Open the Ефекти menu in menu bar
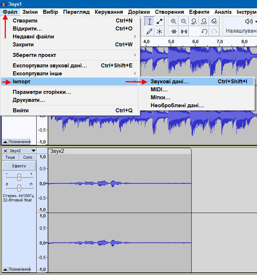The width and height of the screenshot is (257, 275). pyautogui.click(x=199, y=12)
